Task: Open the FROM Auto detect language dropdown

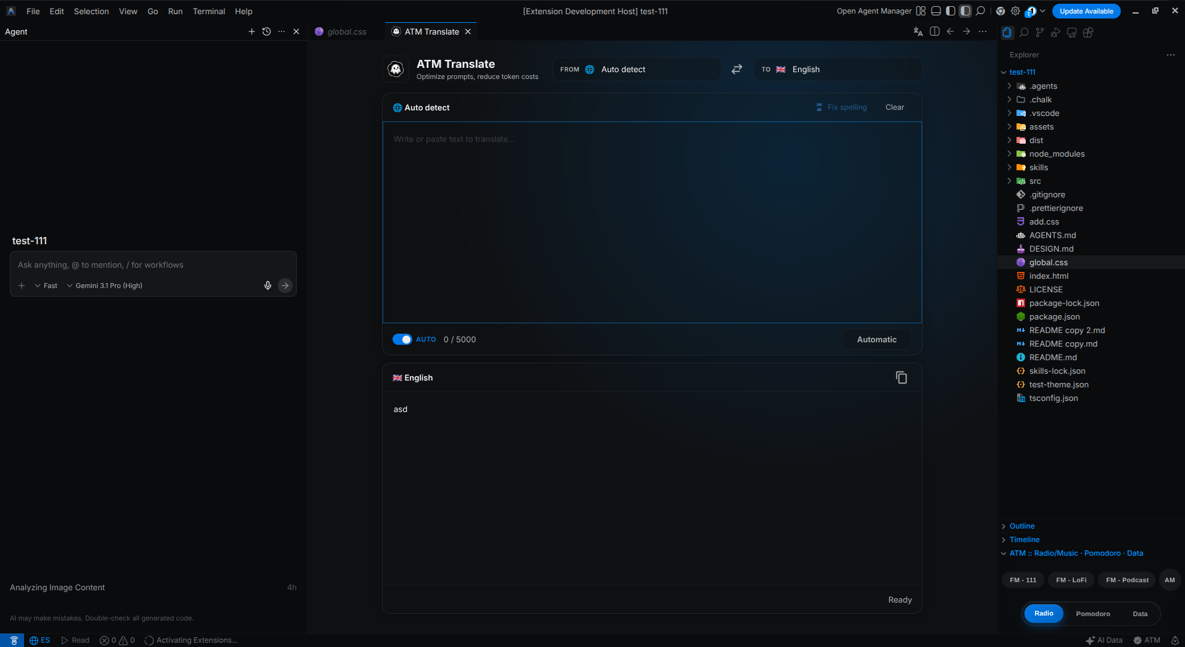Action: [x=636, y=69]
